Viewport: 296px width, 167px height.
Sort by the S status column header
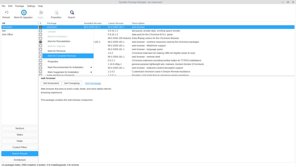pos(40,23)
